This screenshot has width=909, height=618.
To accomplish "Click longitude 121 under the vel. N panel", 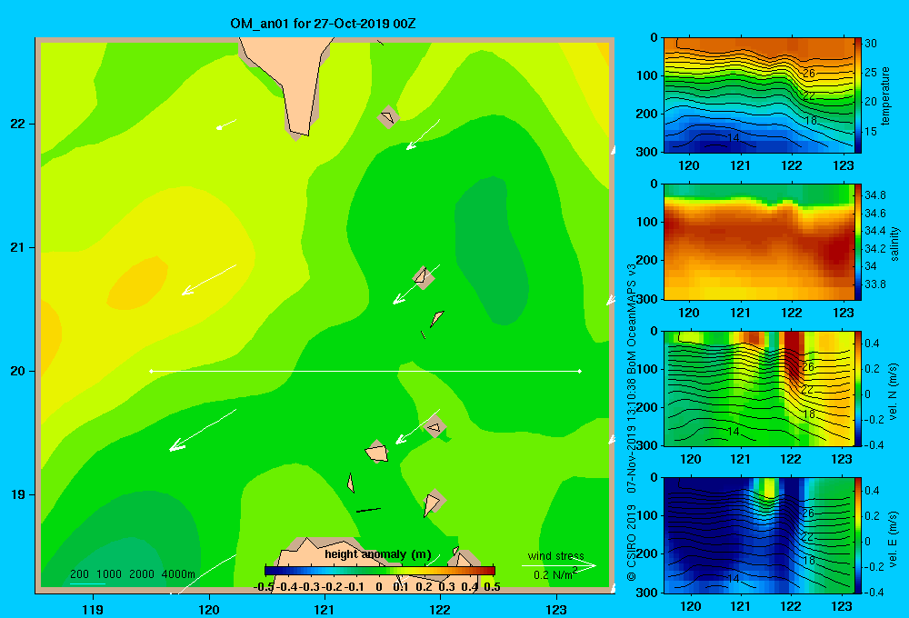I will pyautogui.click(x=740, y=459).
